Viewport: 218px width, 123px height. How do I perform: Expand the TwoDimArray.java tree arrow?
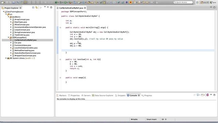pyautogui.click(x=11, y=35)
